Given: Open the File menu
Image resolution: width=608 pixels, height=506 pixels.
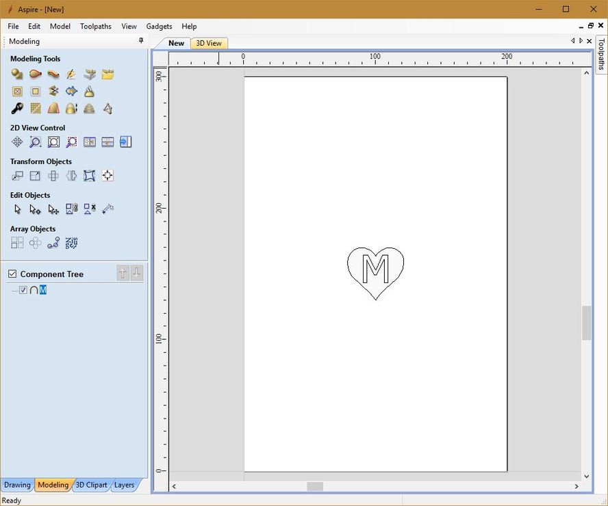Looking at the screenshot, I should [13, 27].
